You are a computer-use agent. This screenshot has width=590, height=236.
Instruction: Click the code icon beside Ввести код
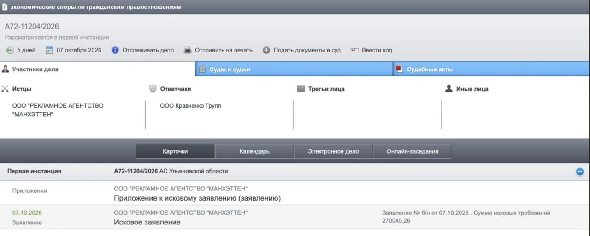click(x=354, y=50)
